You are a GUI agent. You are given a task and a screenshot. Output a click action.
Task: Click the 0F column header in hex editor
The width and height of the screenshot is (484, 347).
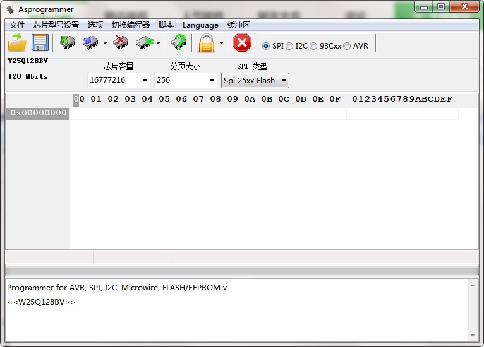coord(335,99)
